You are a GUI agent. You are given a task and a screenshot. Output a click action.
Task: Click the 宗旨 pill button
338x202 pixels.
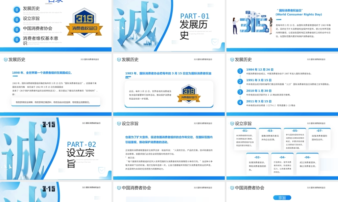(x=282, y=198)
